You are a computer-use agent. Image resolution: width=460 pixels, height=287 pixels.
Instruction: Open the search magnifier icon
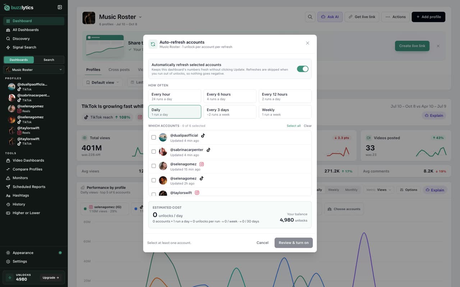310,17
